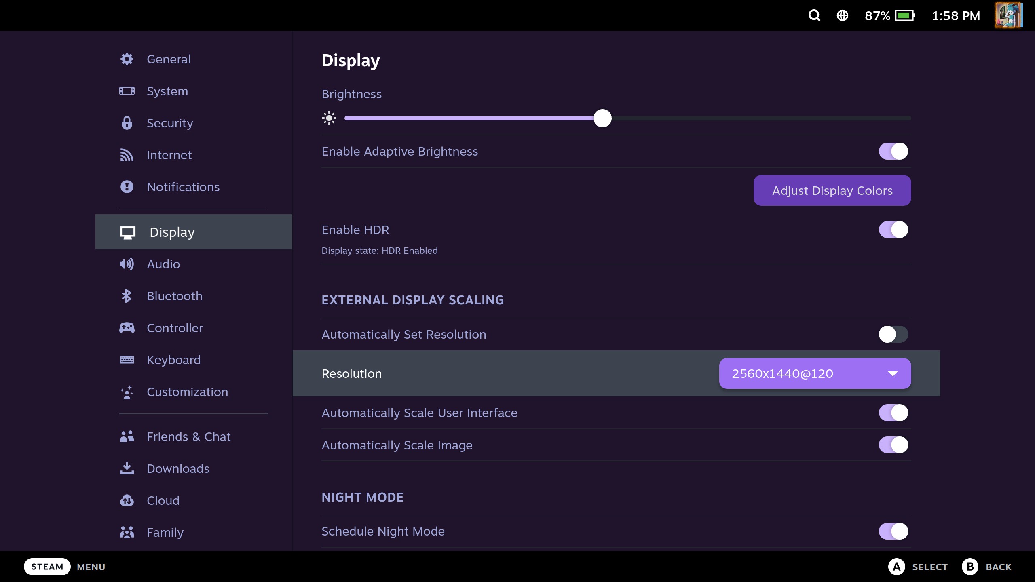1035x582 pixels.
Task: Click the Downloads arrow icon
Action: pyautogui.click(x=127, y=468)
